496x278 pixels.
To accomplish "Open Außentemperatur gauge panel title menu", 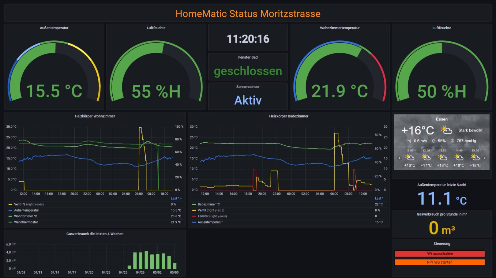I will (54, 28).
